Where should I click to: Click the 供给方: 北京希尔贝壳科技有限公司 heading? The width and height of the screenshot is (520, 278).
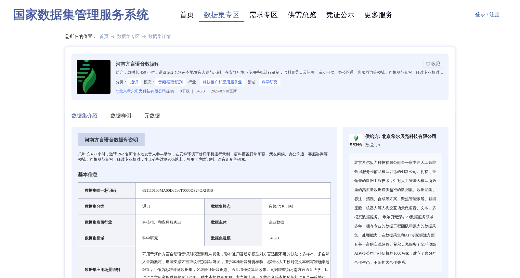[401, 137]
